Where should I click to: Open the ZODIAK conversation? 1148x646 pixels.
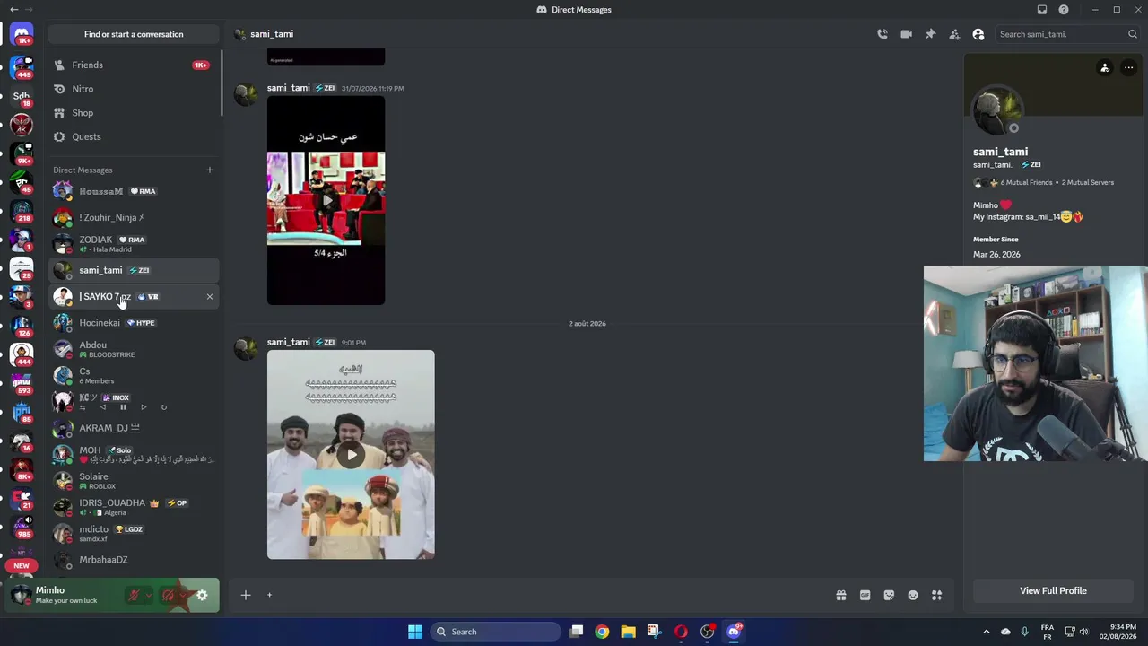click(134, 243)
